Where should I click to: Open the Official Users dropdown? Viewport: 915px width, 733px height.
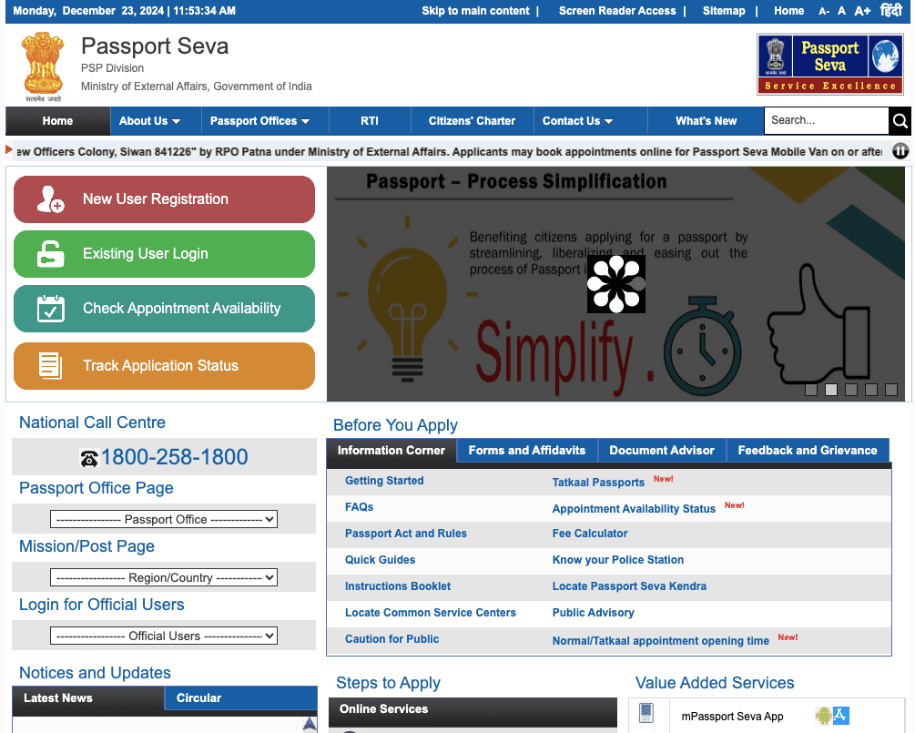(164, 636)
